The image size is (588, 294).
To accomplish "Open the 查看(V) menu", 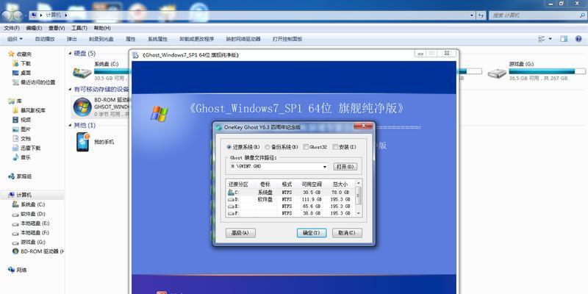I will pyautogui.click(x=57, y=28).
